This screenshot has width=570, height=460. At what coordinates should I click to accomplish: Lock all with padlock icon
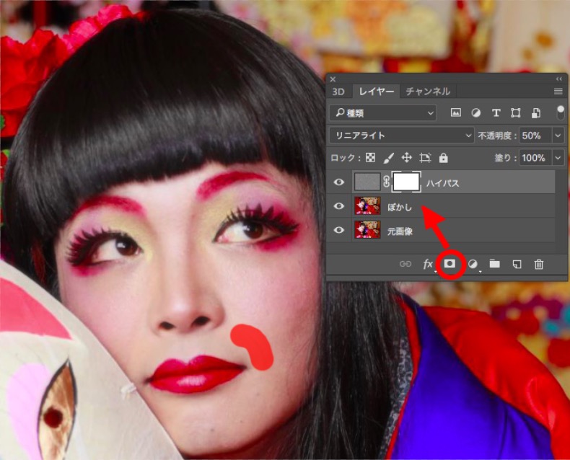pos(443,158)
